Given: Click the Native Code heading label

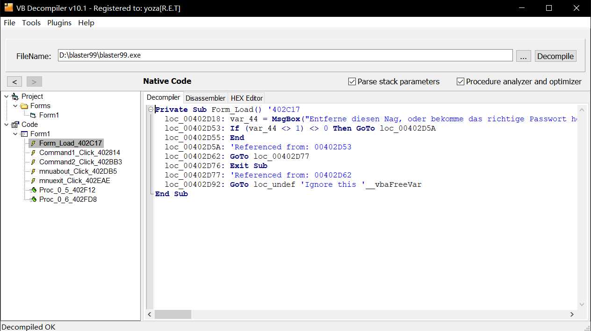Looking at the screenshot, I should [x=167, y=81].
